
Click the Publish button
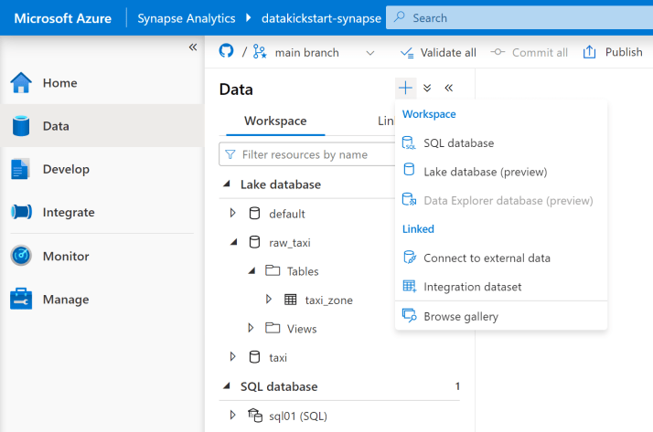[614, 52]
